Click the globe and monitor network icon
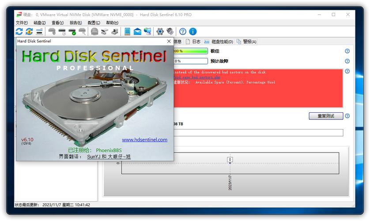Viewport: 370px width, 221px height. (147, 31)
